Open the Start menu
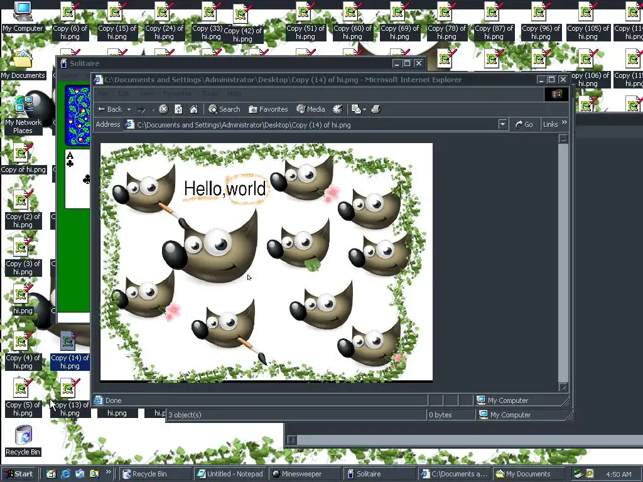The image size is (643, 482). [19, 474]
